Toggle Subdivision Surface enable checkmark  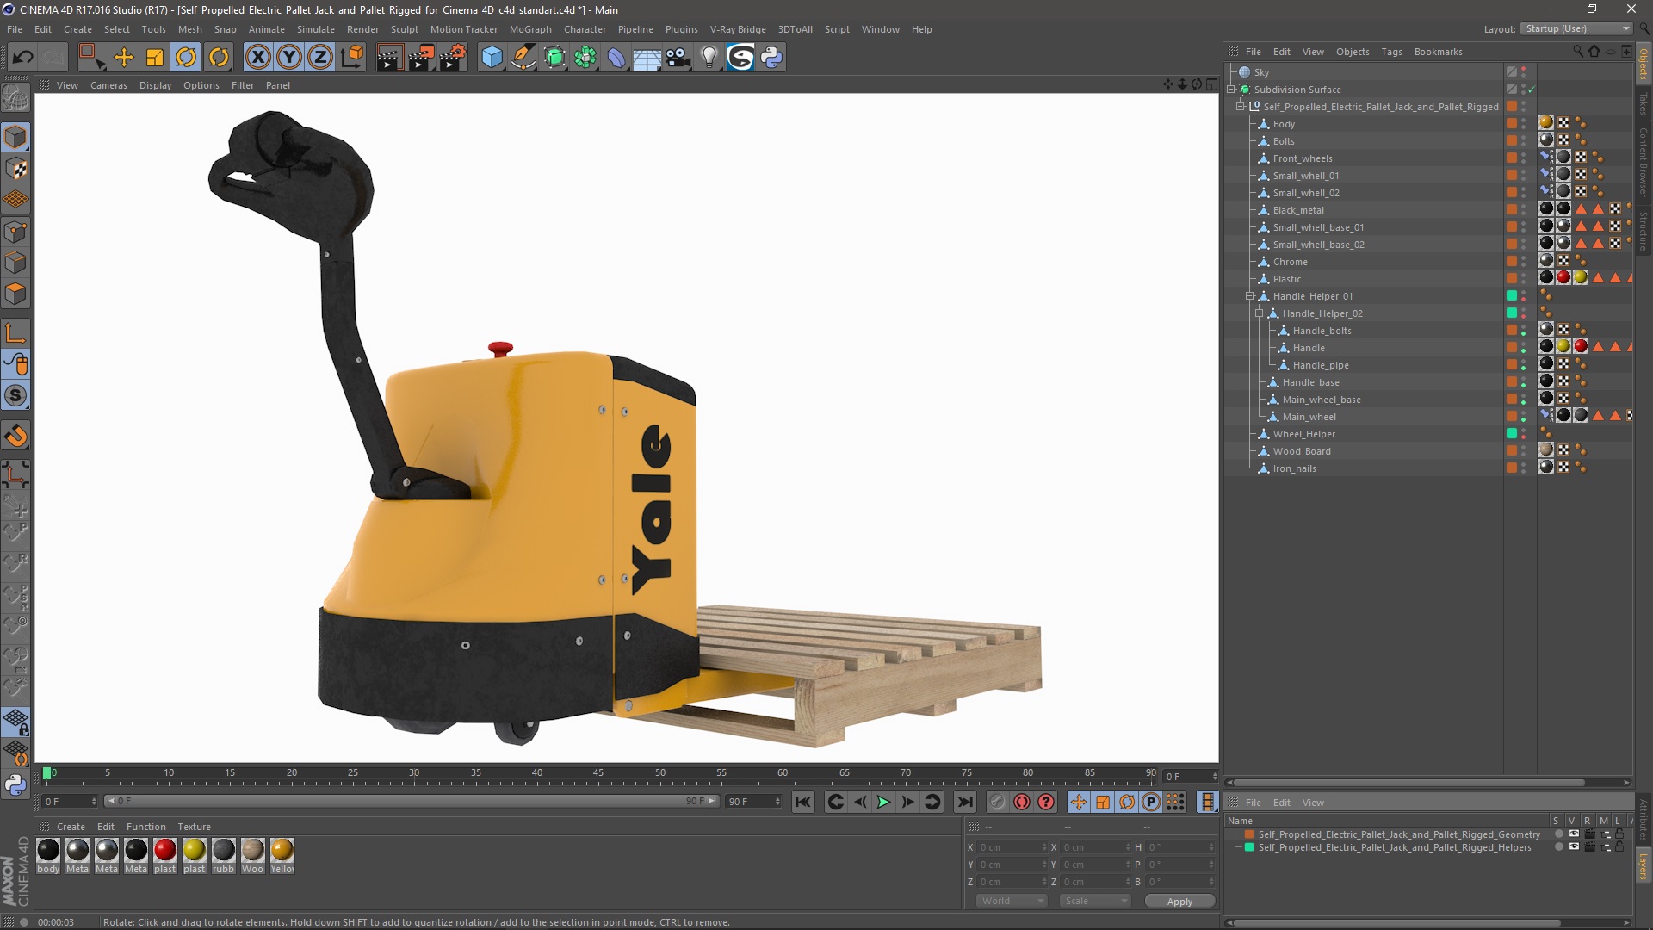1532,90
